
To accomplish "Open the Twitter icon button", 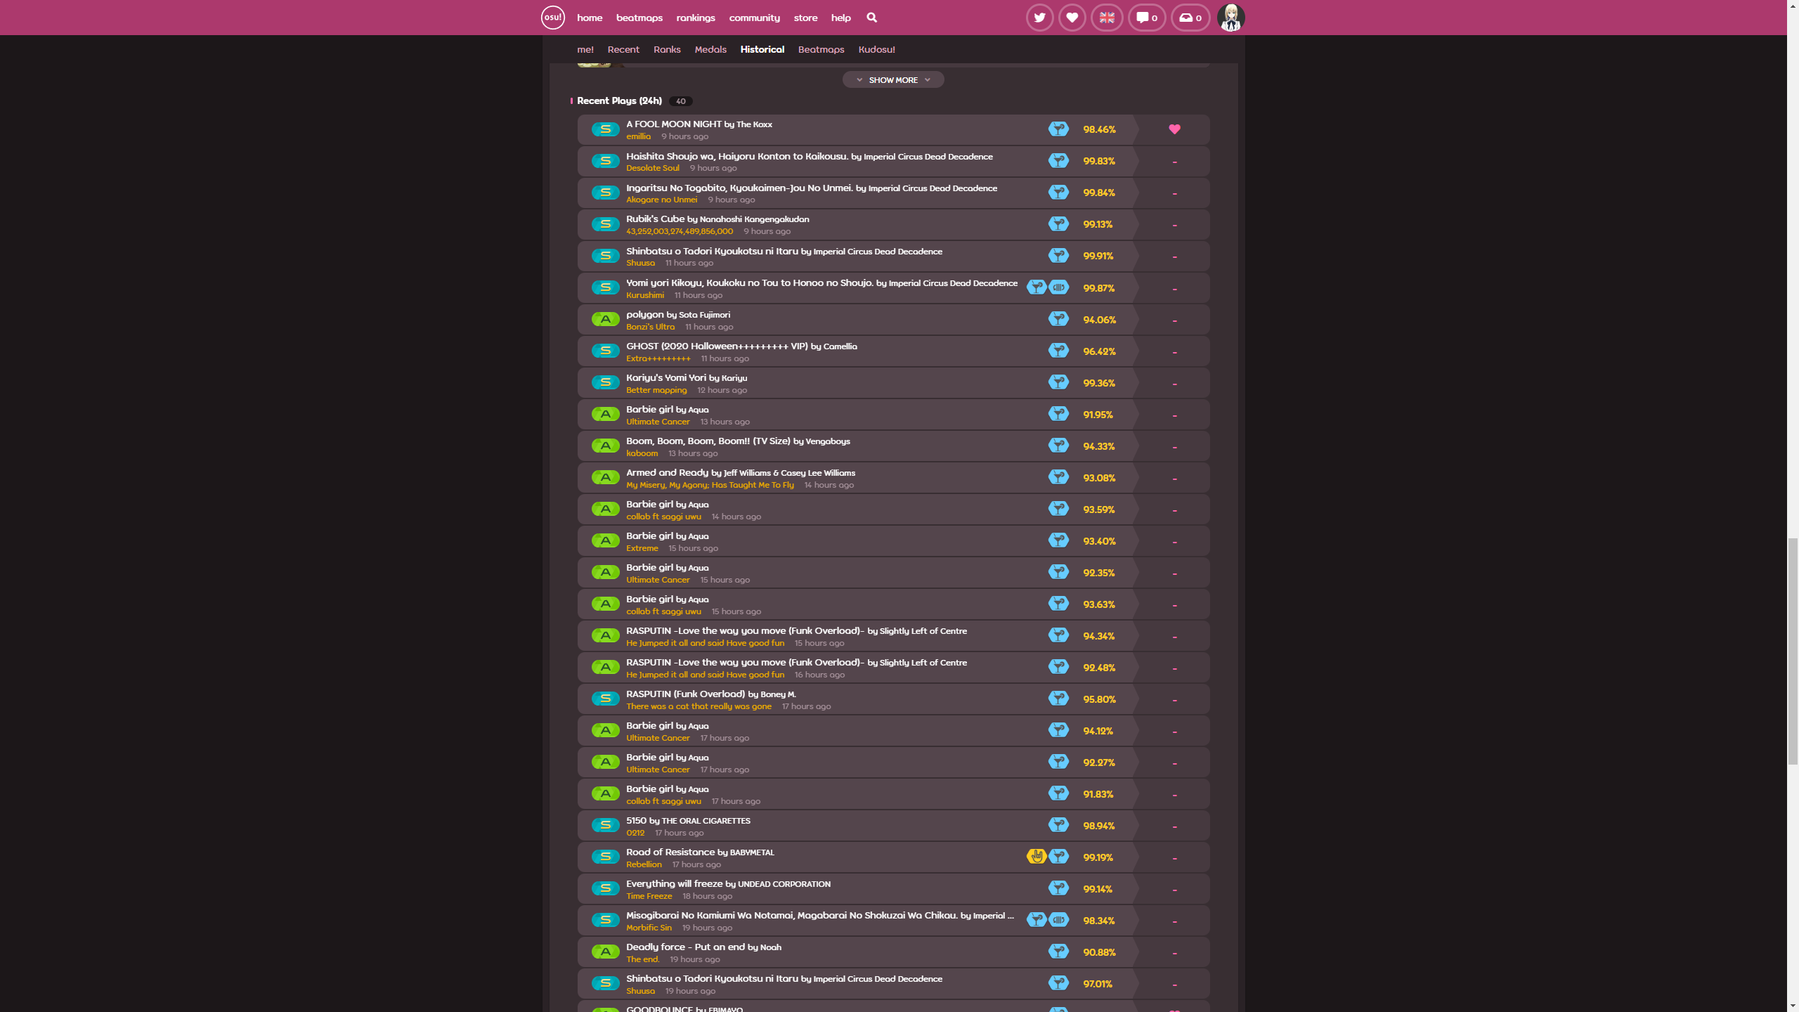I will click(x=1039, y=18).
